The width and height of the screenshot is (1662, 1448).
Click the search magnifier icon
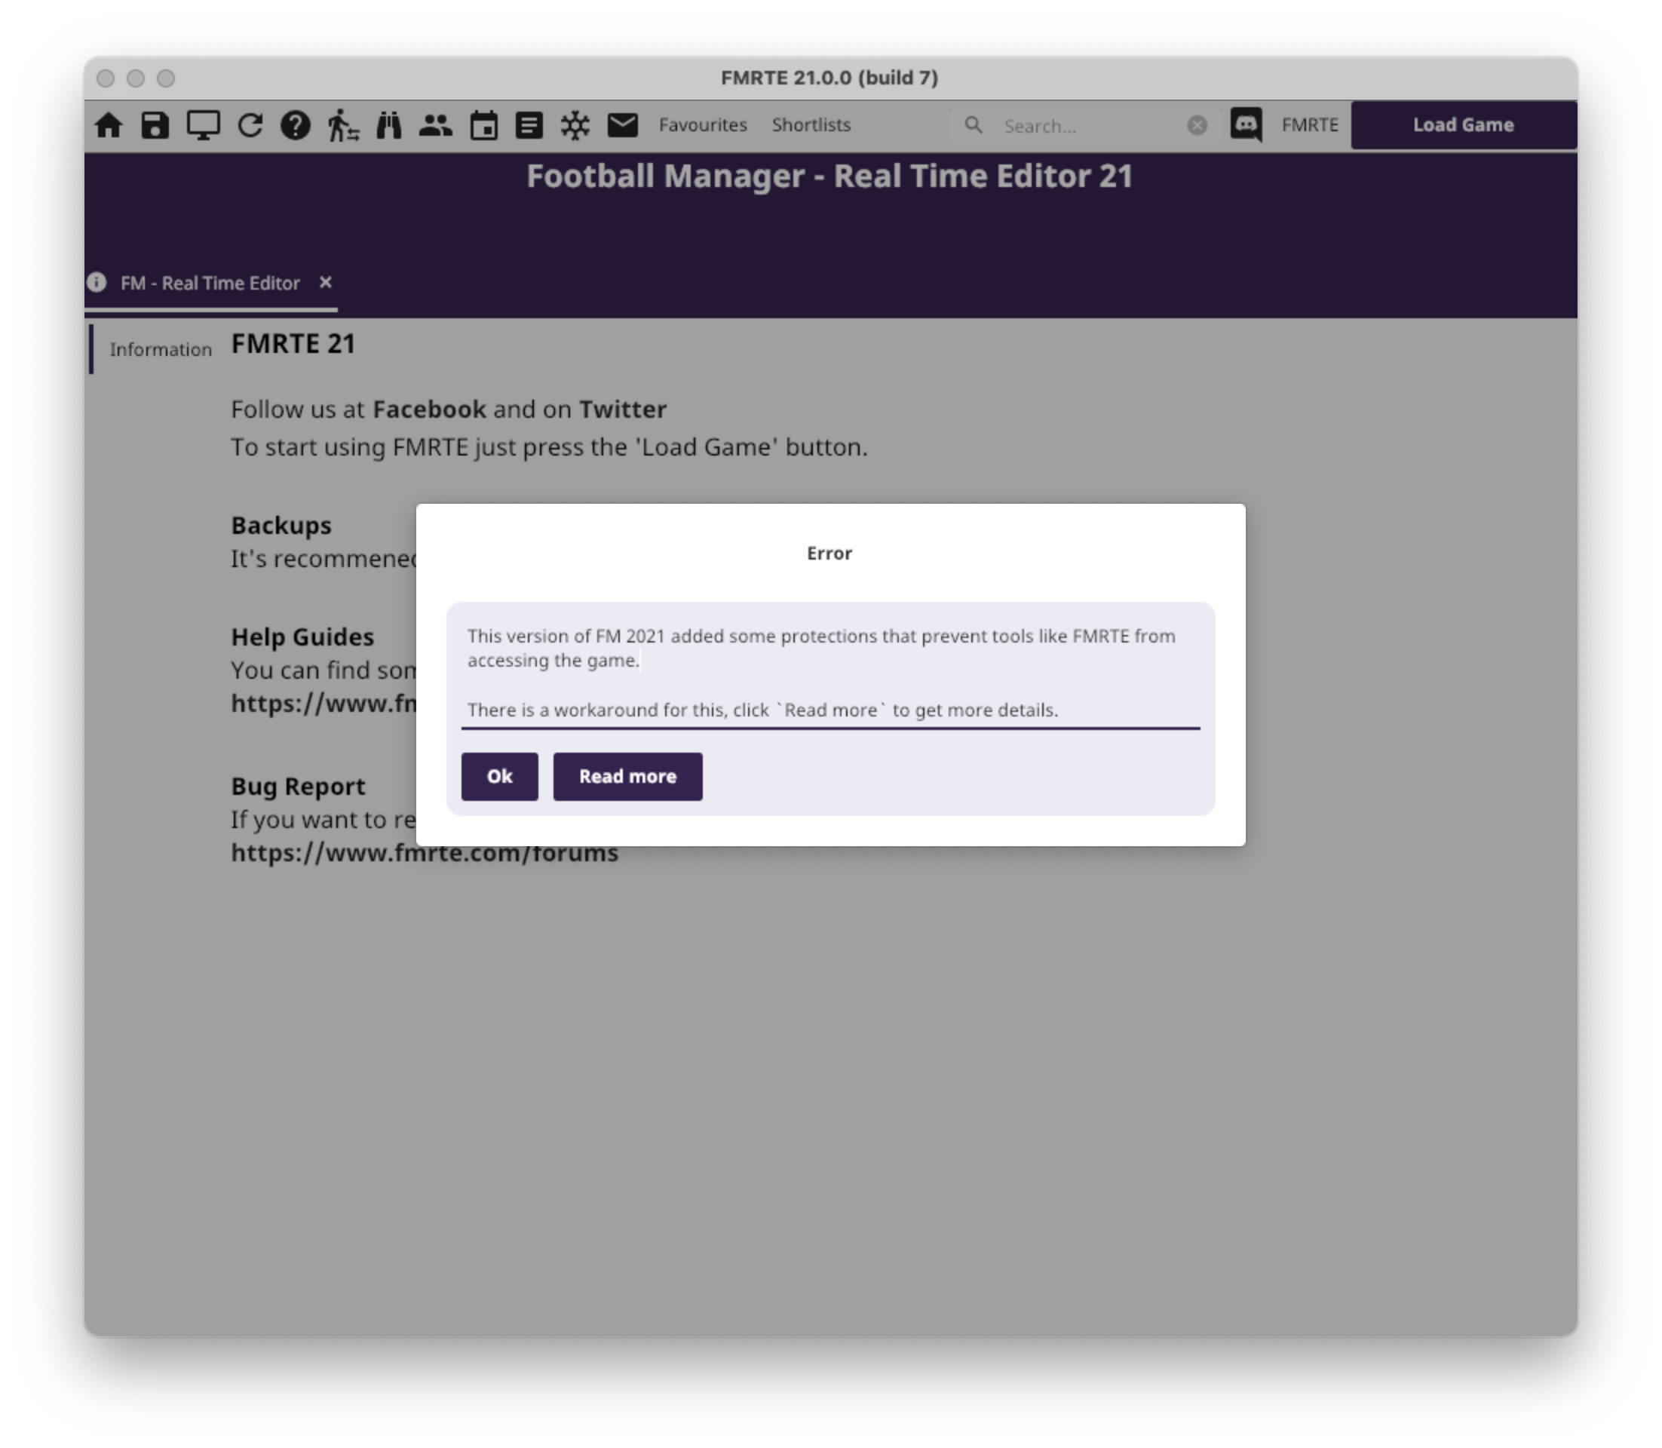[x=974, y=125]
